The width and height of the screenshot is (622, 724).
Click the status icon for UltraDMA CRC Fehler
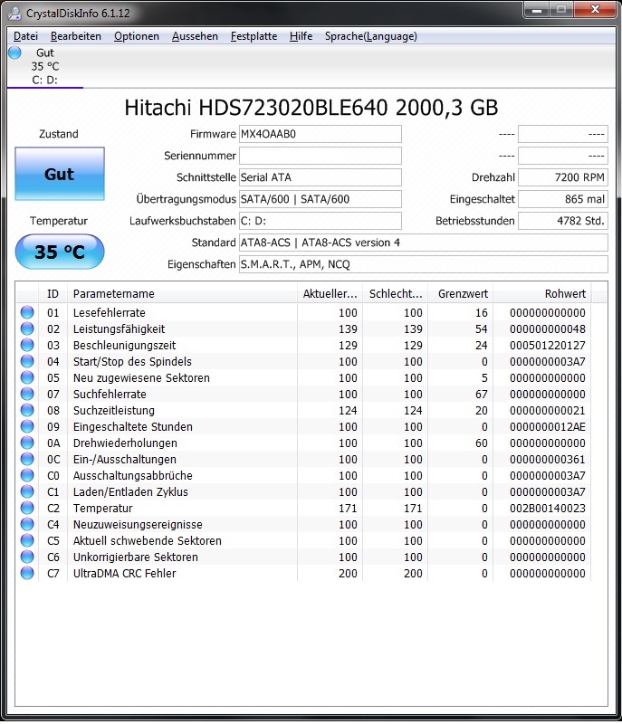click(x=27, y=573)
